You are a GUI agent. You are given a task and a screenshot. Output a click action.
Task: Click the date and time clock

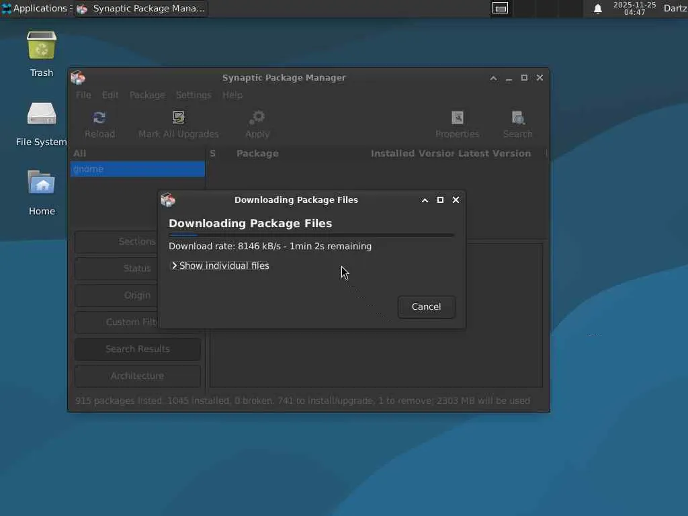[634, 8]
